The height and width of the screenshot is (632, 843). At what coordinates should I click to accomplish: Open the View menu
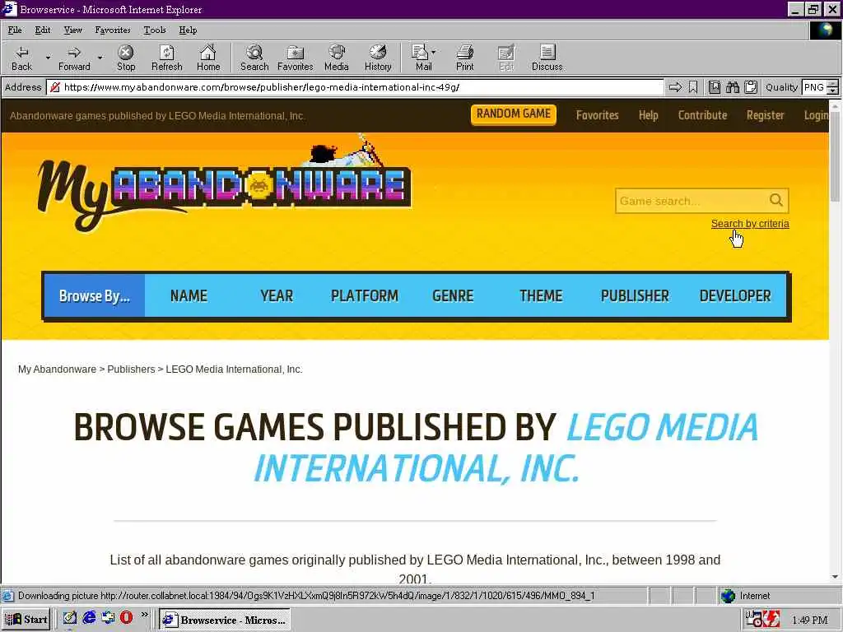point(72,30)
